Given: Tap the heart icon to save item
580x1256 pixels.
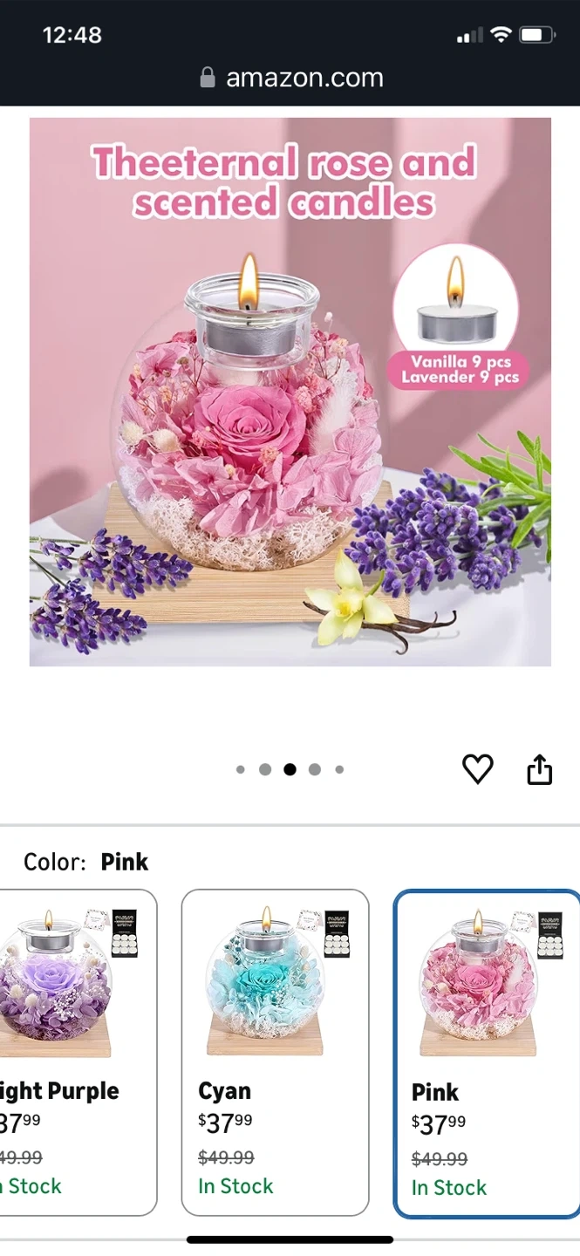Looking at the screenshot, I should tap(477, 769).
